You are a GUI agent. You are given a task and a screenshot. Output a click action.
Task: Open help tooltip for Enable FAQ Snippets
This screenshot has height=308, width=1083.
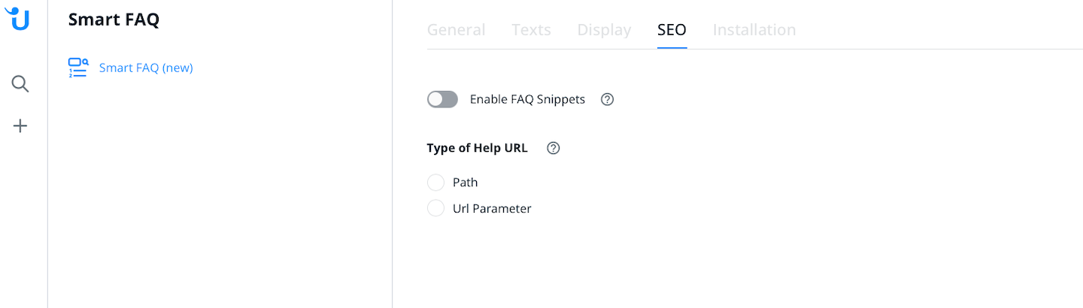[608, 99]
